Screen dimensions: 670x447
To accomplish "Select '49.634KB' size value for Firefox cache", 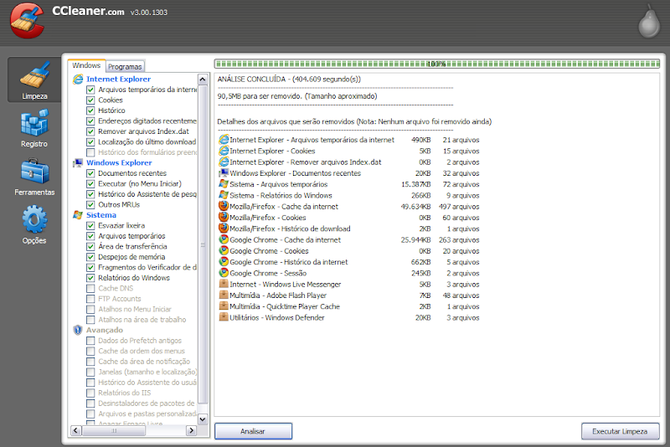I will 415,207.
